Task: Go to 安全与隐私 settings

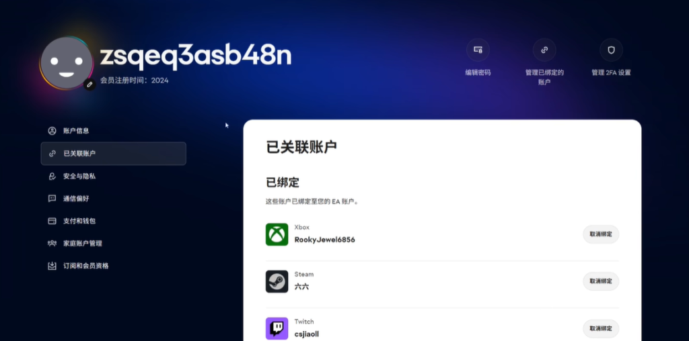Action: pyautogui.click(x=79, y=176)
